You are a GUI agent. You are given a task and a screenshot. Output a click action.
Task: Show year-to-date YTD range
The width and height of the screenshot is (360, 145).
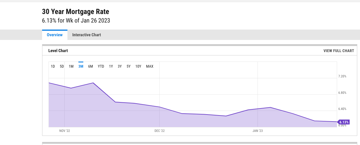coord(101,66)
